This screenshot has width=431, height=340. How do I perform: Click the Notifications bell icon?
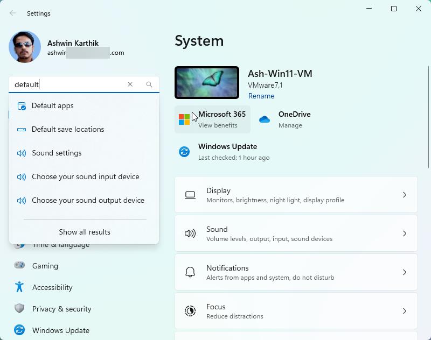click(190, 272)
